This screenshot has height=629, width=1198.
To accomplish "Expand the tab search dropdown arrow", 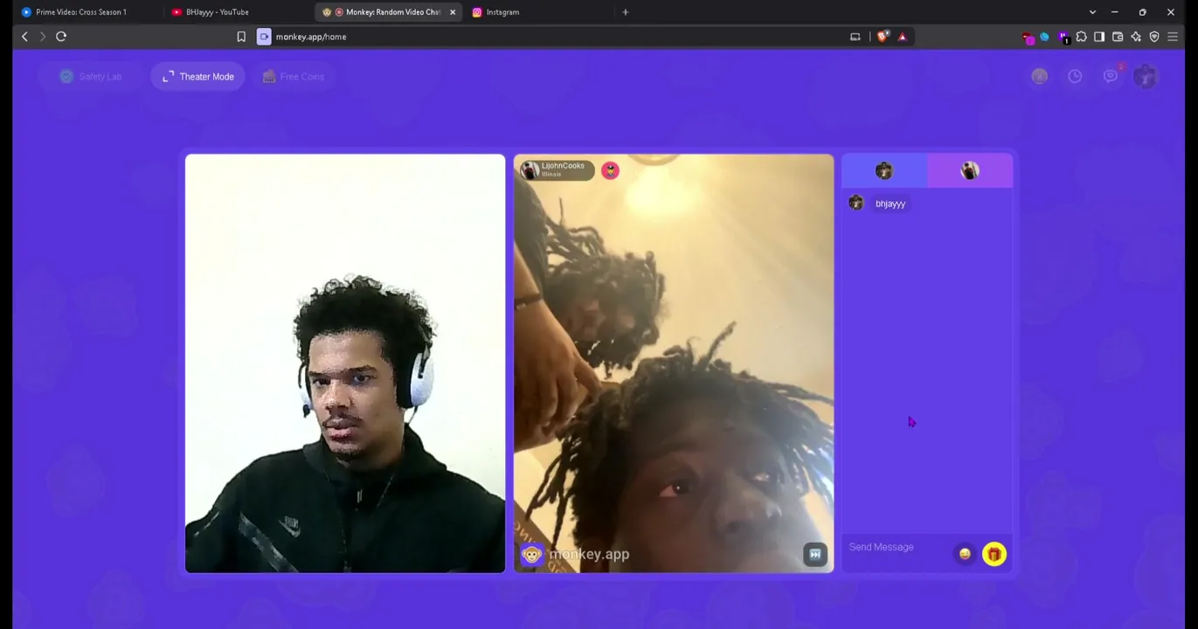I will point(1092,12).
